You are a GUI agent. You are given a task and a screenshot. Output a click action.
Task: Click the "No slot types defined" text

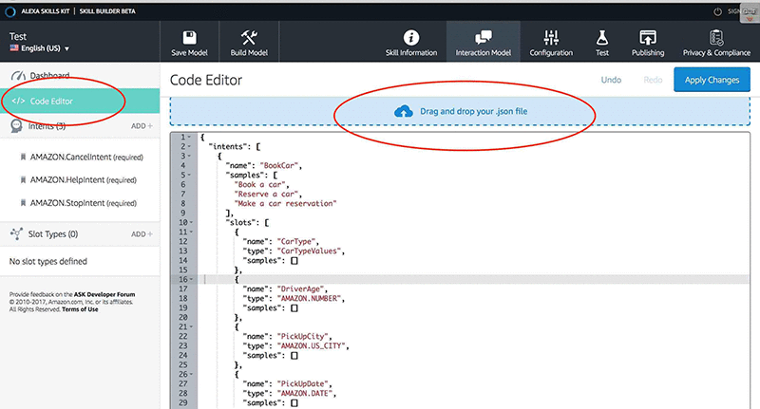click(48, 261)
